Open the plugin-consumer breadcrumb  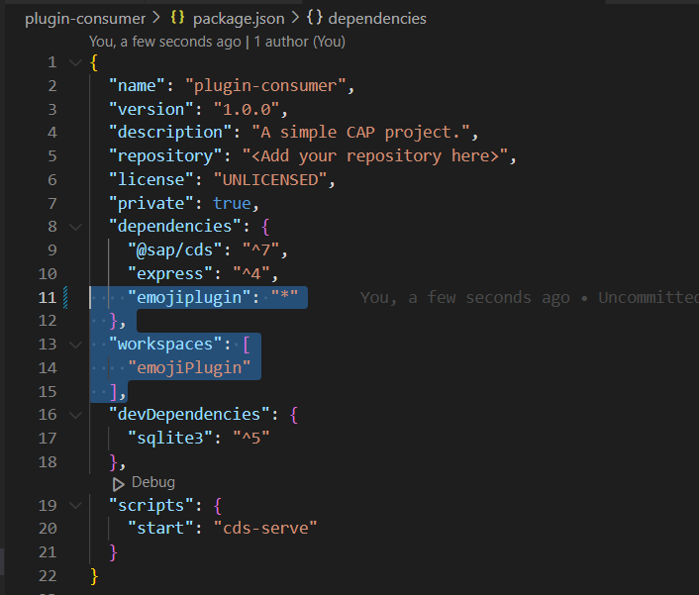85,19
